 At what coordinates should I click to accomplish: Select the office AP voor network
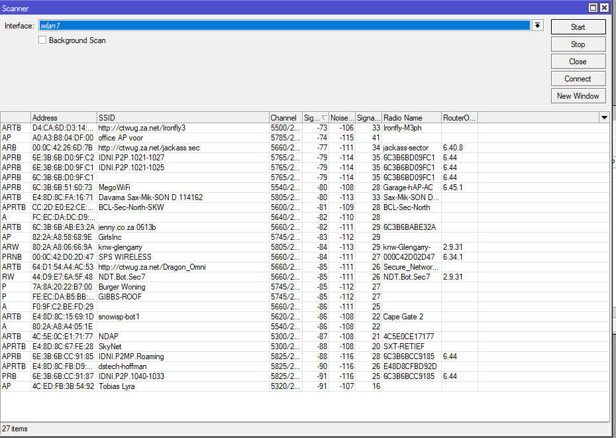pos(305,138)
